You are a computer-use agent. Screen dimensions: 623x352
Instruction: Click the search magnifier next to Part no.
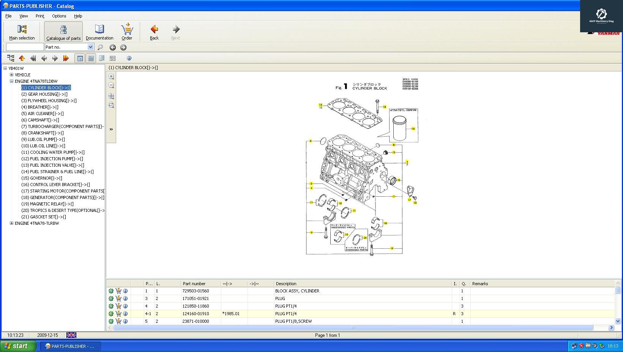tap(100, 47)
